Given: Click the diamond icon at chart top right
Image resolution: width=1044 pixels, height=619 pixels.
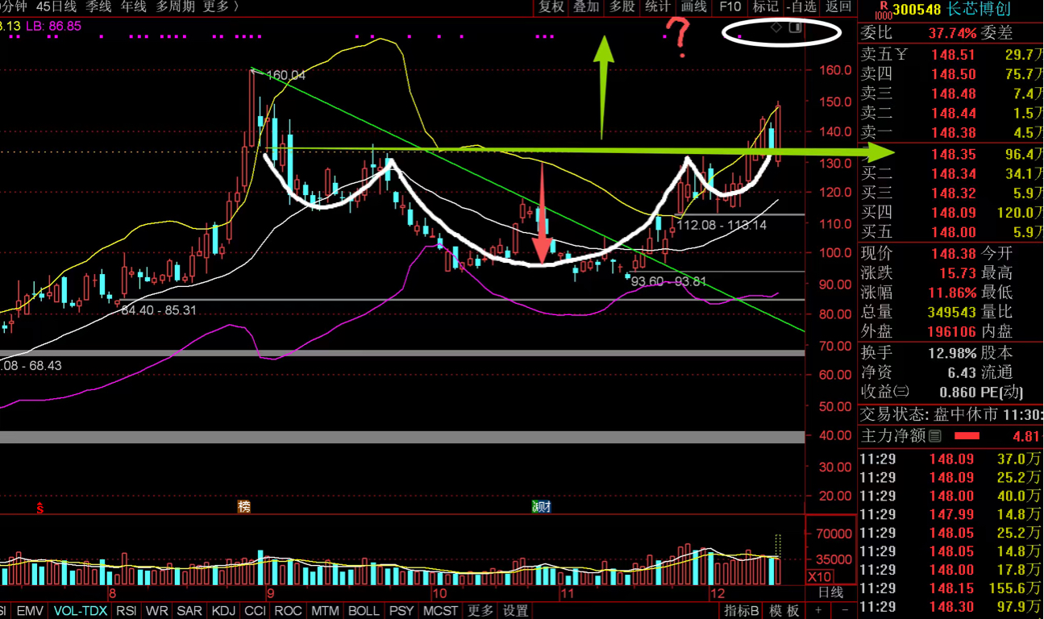Looking at the screenshot, I should tap(776, 27).
